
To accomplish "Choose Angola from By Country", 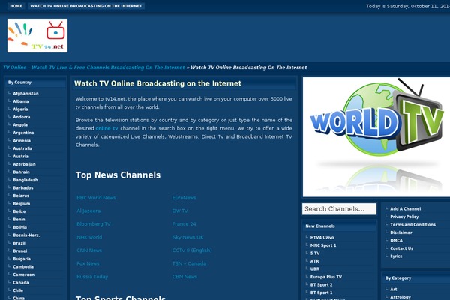I will 20,125.
